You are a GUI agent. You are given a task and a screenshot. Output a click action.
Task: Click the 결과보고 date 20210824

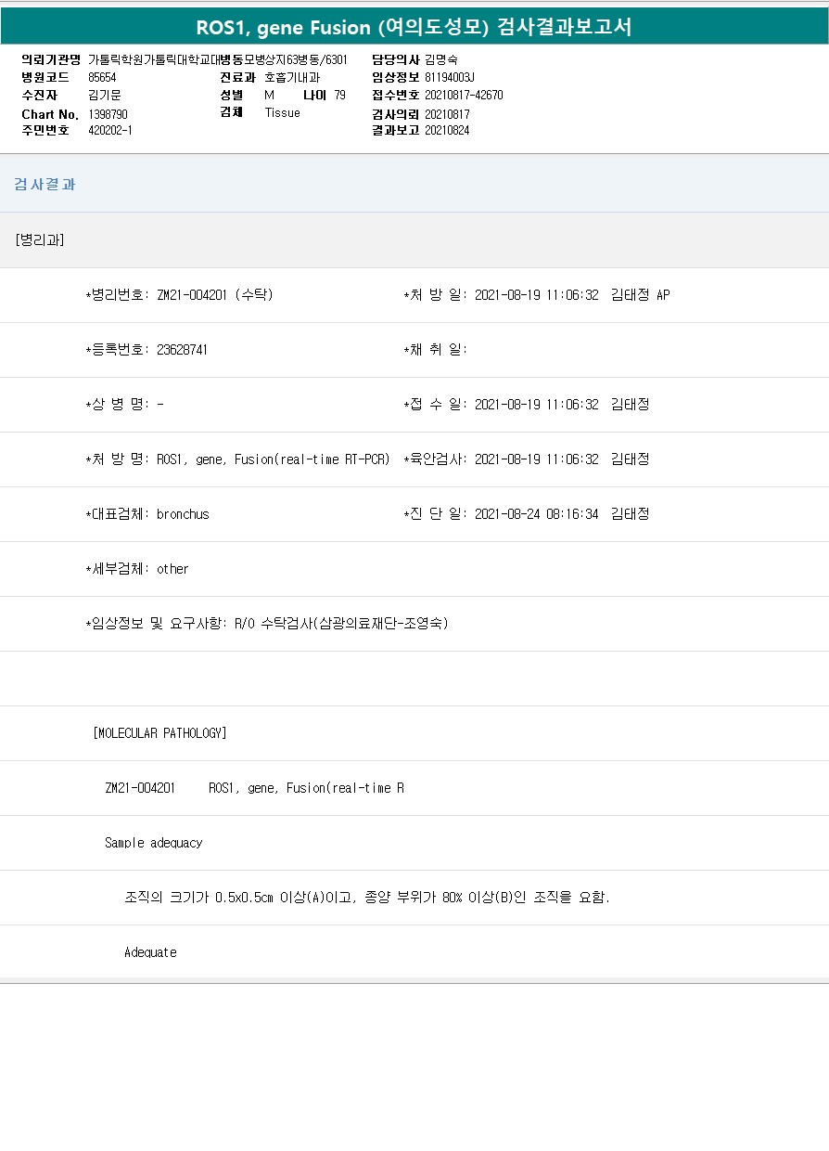447,130
